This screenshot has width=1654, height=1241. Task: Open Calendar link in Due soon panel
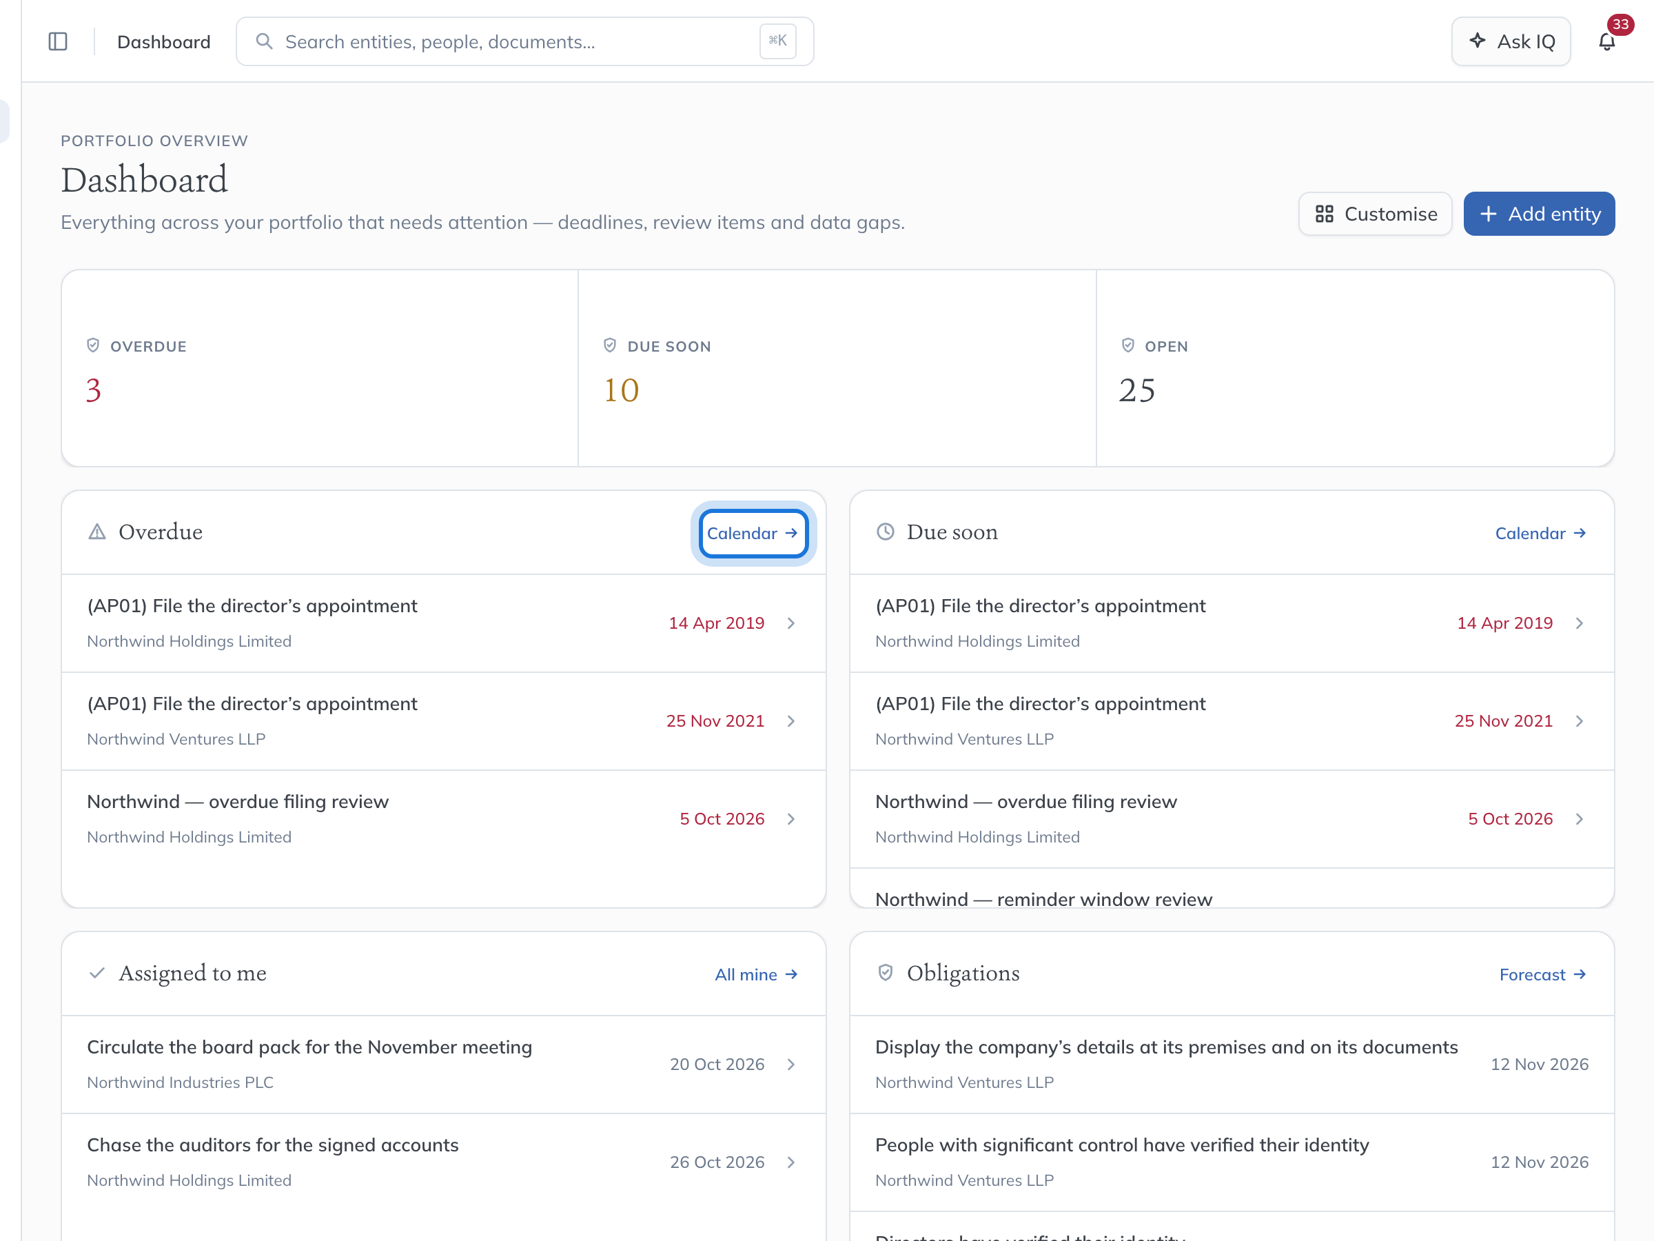[x=1541, y=534]
